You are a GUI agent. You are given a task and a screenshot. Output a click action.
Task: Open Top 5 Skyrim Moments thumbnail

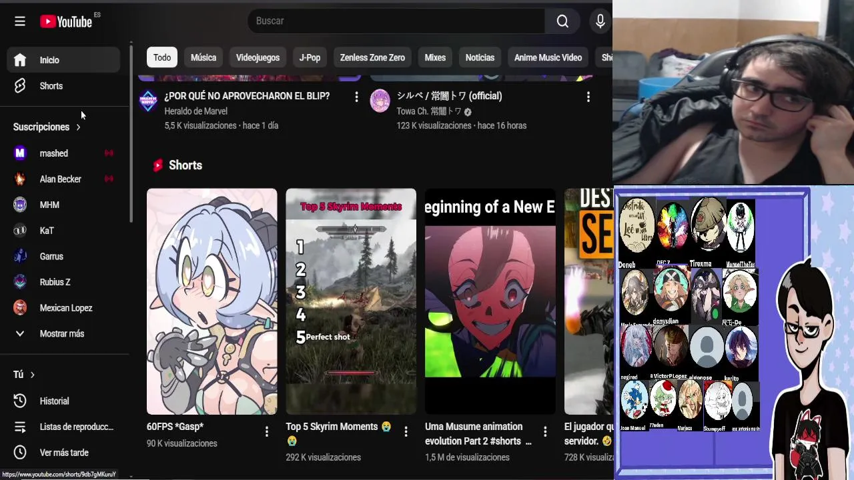pos(351,301)
